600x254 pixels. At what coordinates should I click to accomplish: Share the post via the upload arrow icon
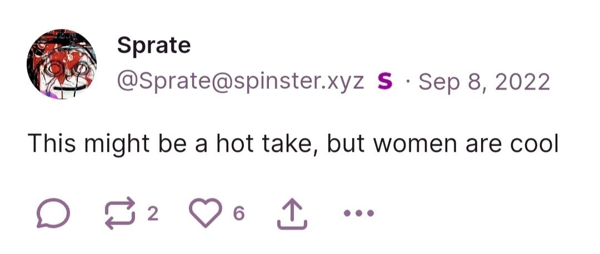[x=292, y=213]
